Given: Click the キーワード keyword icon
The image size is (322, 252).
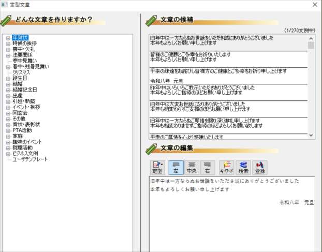Looking at the screenshot, I should (226, 167).
